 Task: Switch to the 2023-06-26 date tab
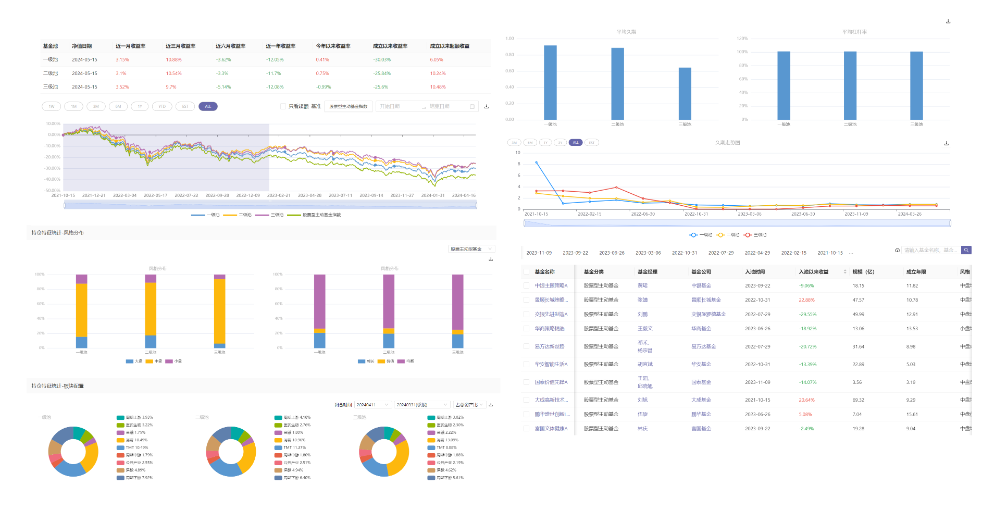611,253
